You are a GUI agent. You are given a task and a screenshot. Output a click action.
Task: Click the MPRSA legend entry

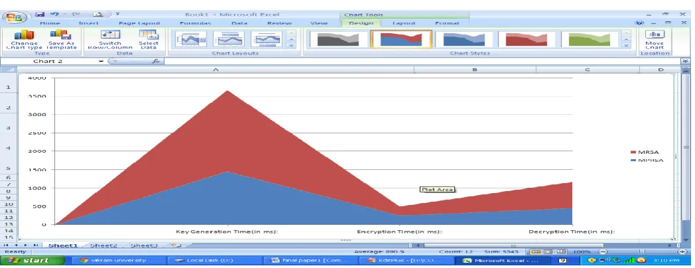click(x=647, y=160)
